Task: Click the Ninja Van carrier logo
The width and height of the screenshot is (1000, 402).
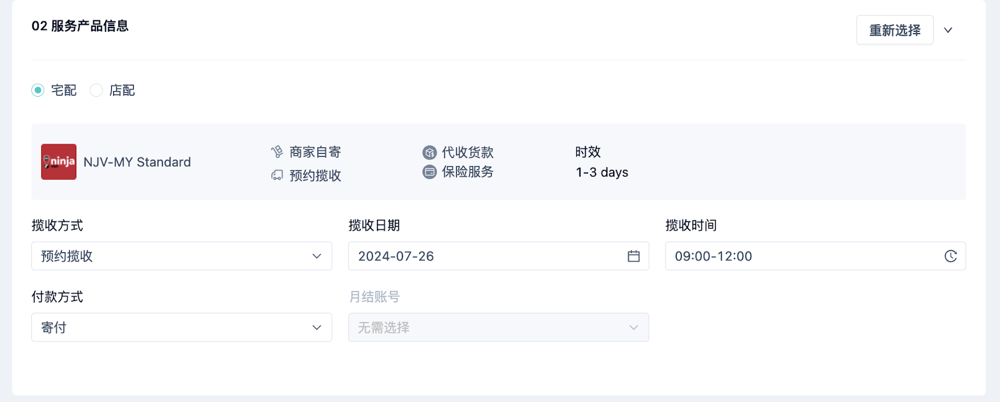Action: click(x=59, y=162)
